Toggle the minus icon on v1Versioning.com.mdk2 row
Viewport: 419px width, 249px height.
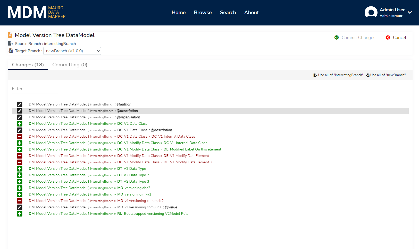click(x=20, y=201)
